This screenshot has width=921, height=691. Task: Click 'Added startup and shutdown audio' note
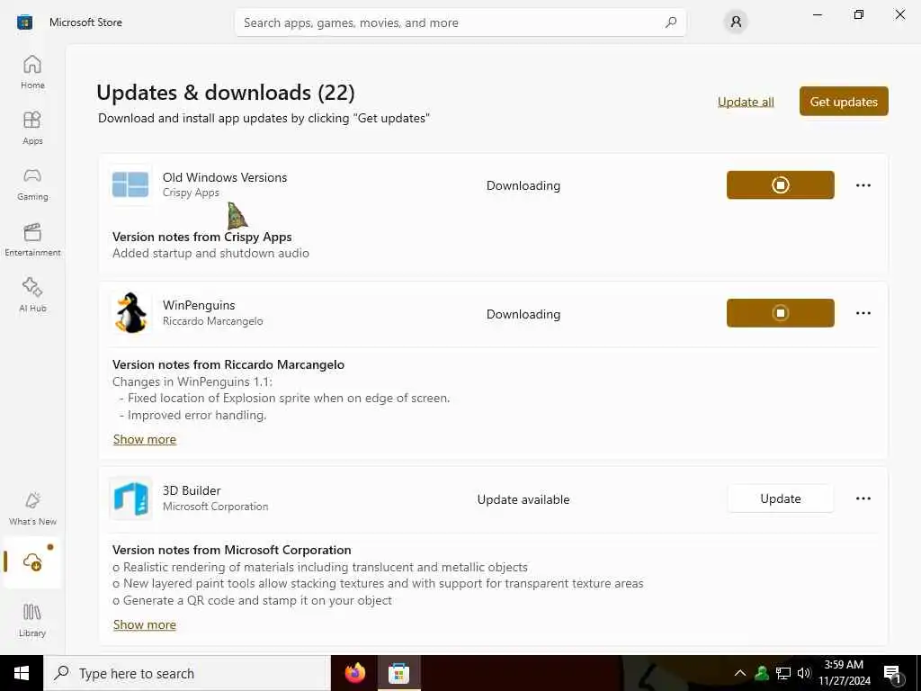click(x=210, y=253)
